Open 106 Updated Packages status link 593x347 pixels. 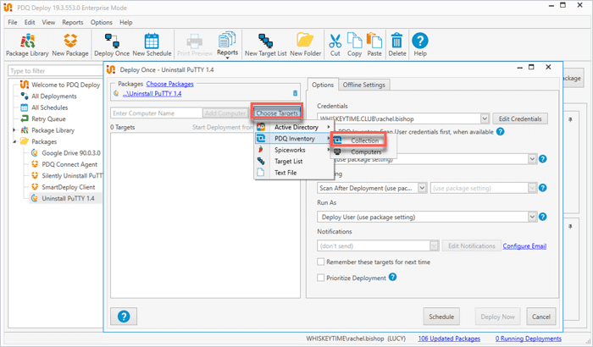pos(449,339)
